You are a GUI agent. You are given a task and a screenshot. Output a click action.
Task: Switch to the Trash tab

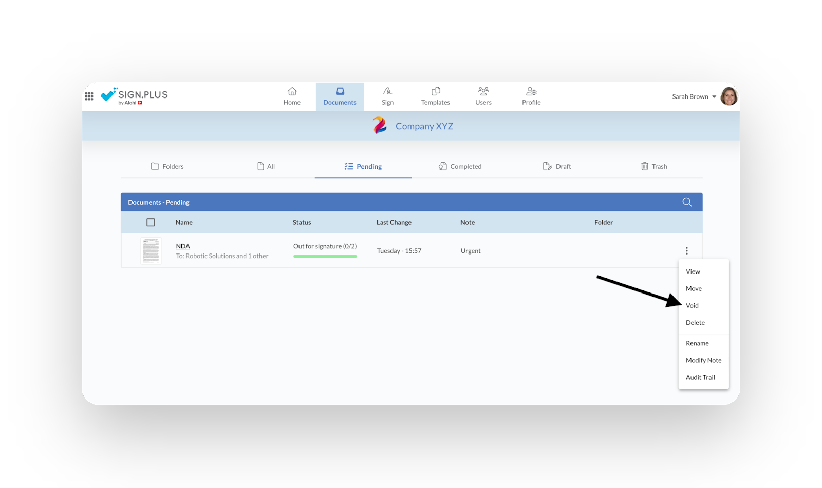coord(654,166)
